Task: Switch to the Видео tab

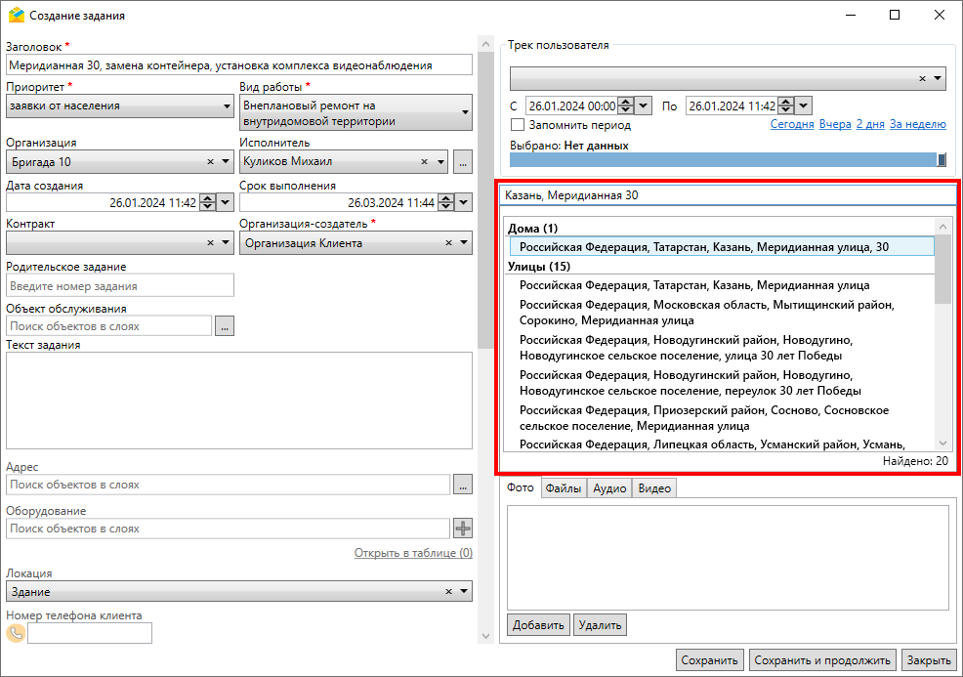Action: 654,488
